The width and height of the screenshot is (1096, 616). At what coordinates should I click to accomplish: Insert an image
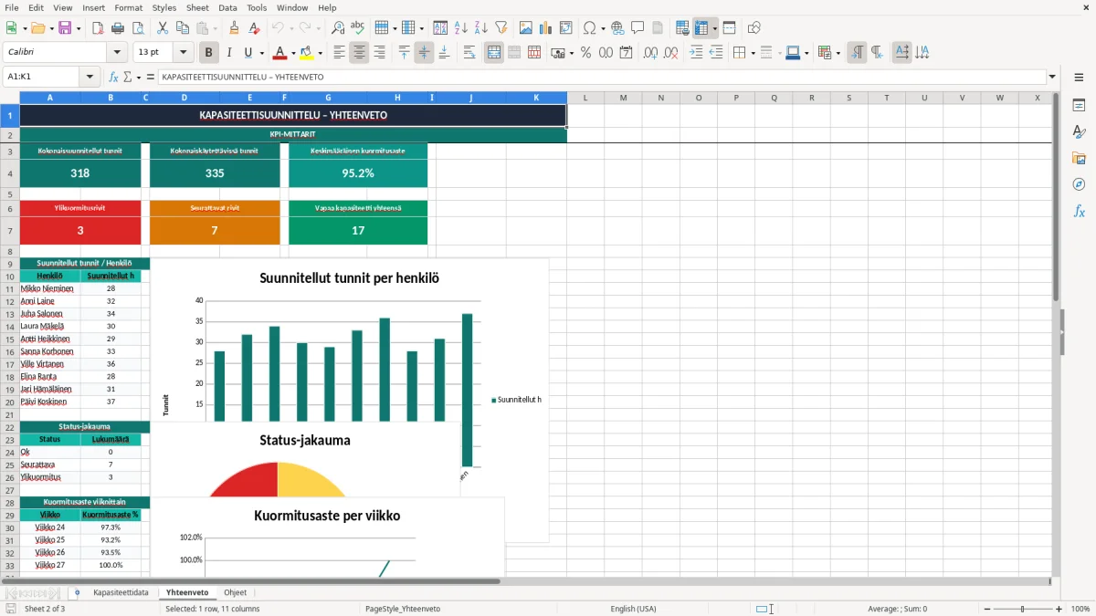point(526,28)
